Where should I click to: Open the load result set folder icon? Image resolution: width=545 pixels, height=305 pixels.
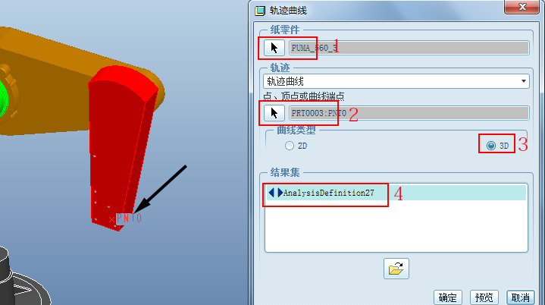click(396, 269)
